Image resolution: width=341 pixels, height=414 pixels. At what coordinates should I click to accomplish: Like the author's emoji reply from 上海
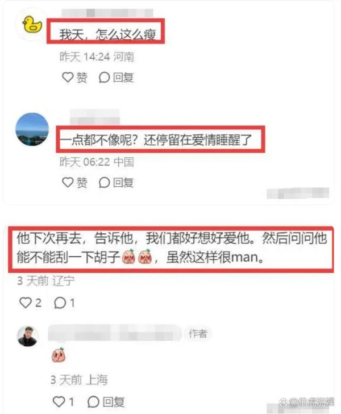(59, 402)
